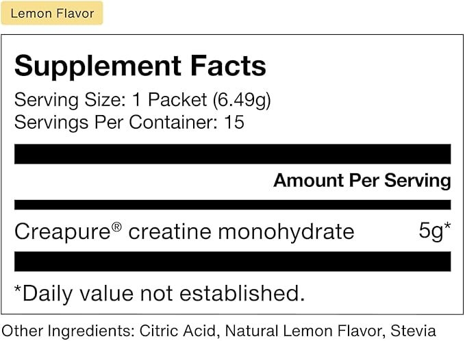Click the 5g* amount value
Image resolution: width=465 pixels, height=341 pixels.
coord(434,231)
